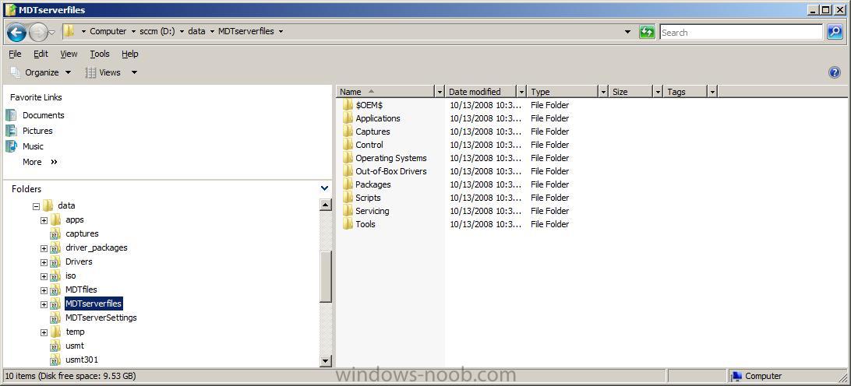Screen dimensions: 851x386
Task: Expand the driver_packages tree node
Action: (x=44, y=248)
